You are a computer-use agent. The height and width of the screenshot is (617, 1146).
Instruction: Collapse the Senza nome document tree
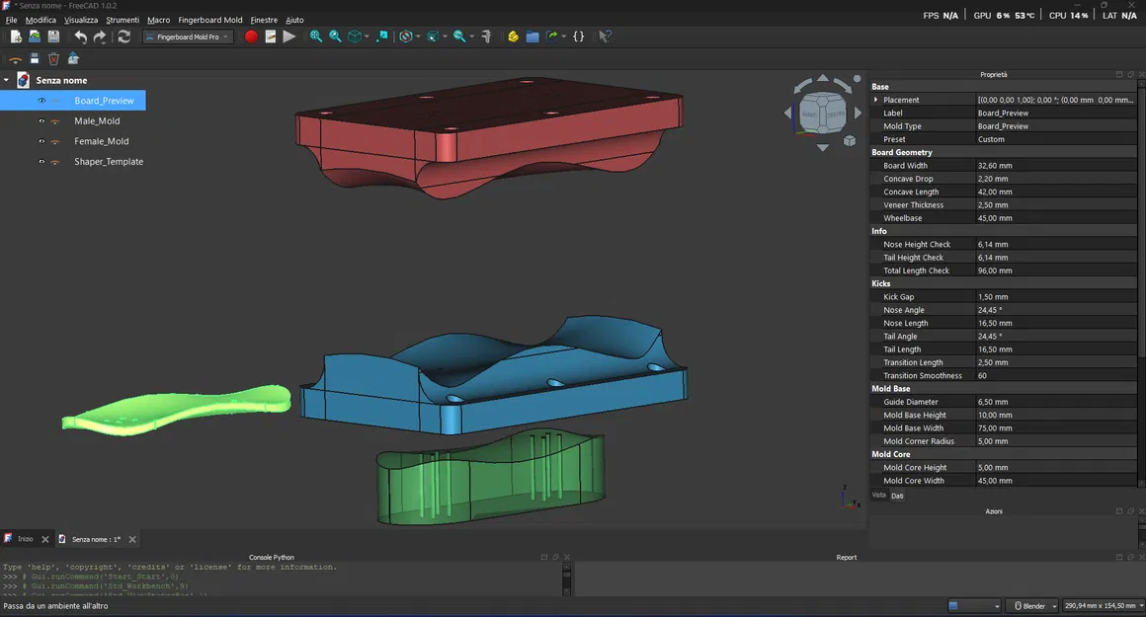(x=6, y=80)
